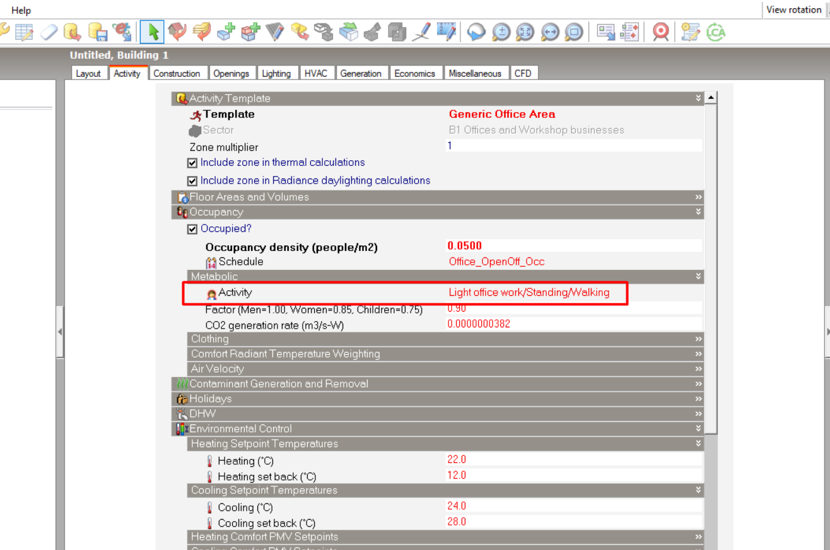The width and height of the screenshot is (830, 550).
Task: Click the fit view magnifier icon
Action: pyautogui.click(x=525, y=32)
